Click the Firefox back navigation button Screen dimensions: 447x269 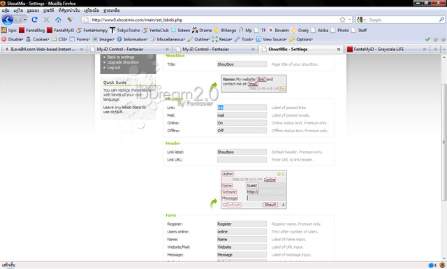8,20
